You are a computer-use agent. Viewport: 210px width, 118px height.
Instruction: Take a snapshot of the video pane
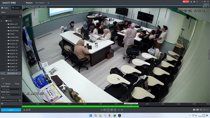[203, 7]
